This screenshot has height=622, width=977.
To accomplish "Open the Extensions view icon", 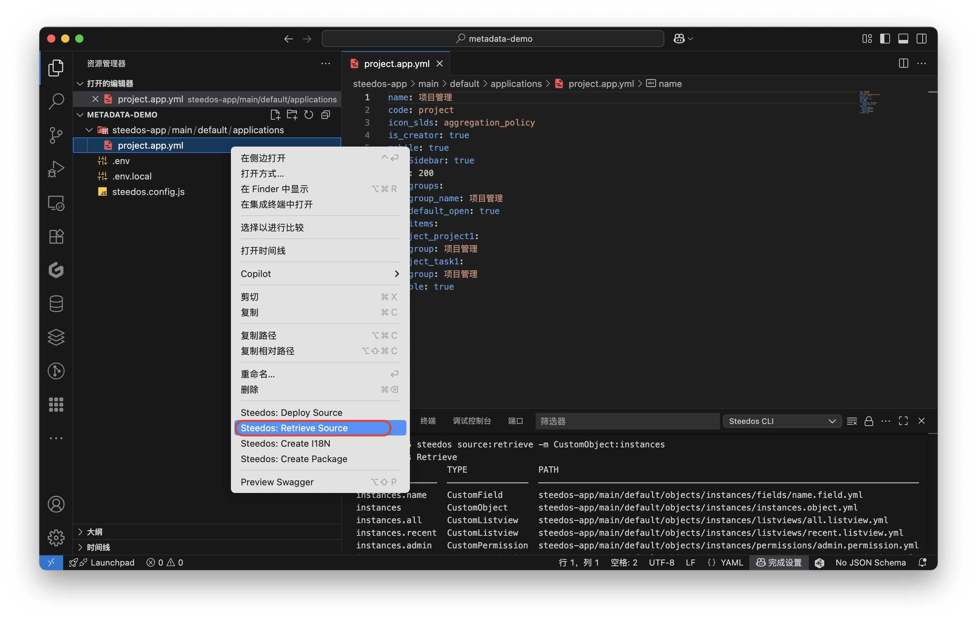I will click(x=56, y=236).
